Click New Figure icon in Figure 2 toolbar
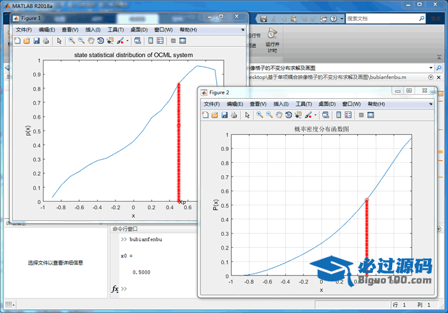This screenshot has width=448, height=313. [206, 115]
